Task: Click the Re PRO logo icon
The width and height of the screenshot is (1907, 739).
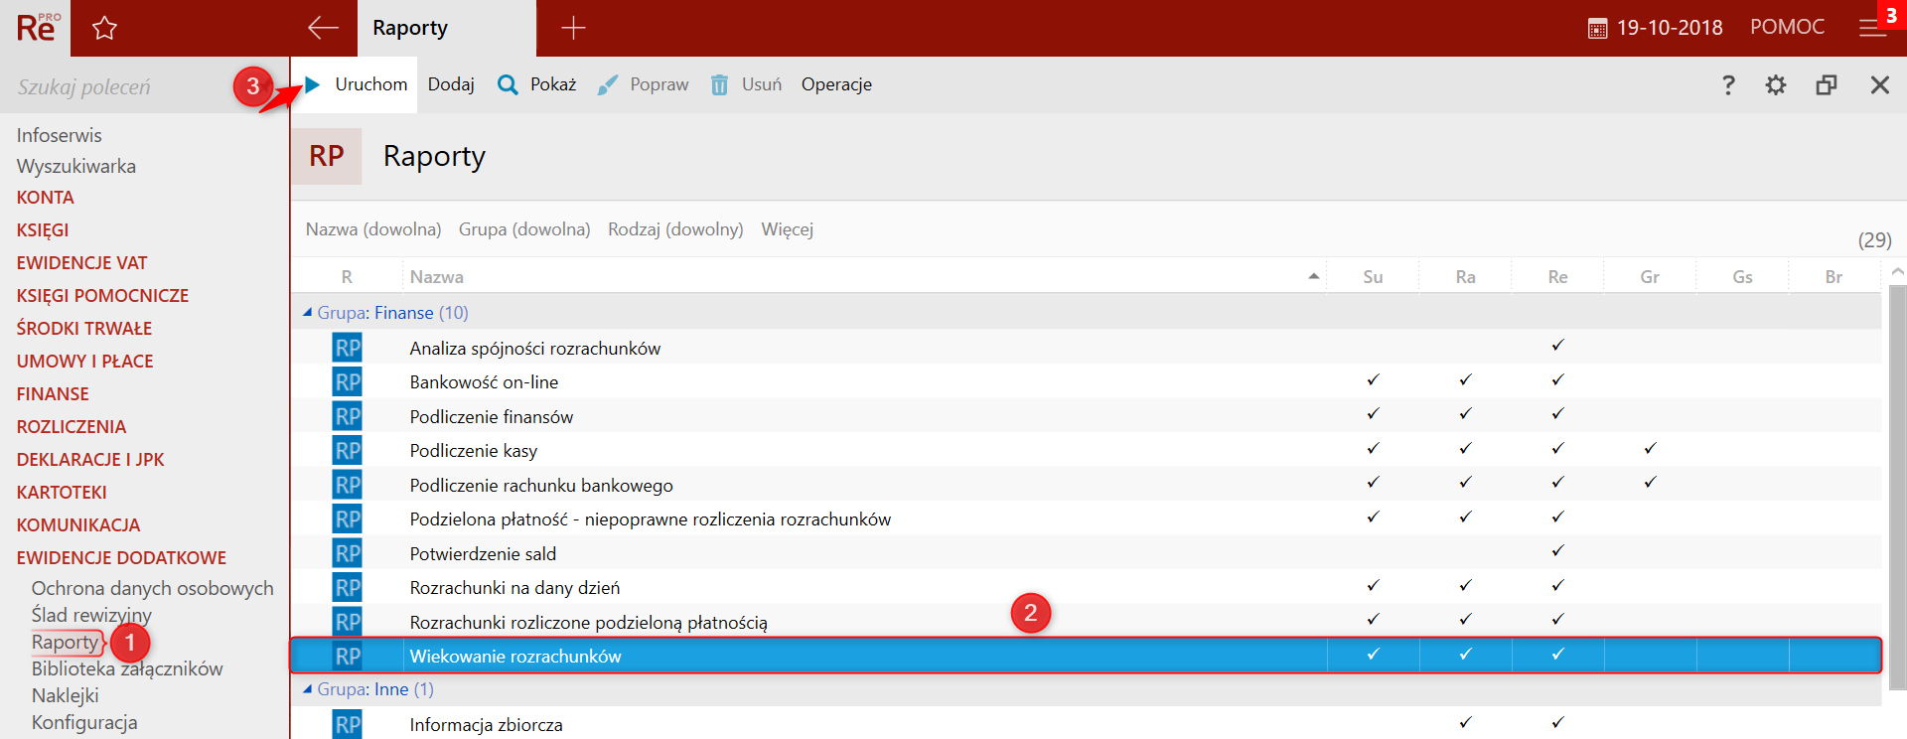Action: [38, 28]
